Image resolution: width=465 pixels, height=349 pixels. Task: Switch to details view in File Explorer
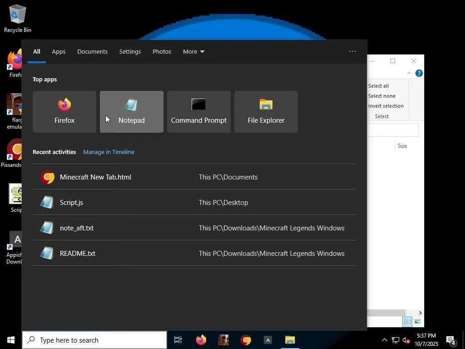pyautogui.click(x=407, y=322)
